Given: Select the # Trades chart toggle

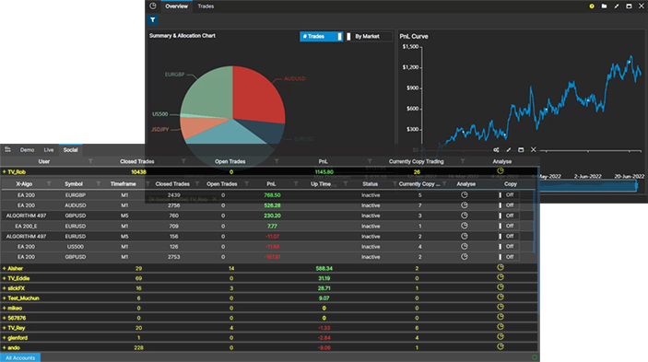Looking at the screenshot, I should [x=322, y=36].
